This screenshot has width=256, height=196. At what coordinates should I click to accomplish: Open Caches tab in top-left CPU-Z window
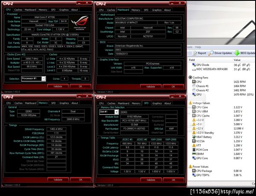coord(18,10)
